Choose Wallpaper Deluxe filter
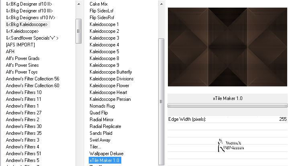This screenshot has height=166, width=288. pyautogui.click(x=106, y=154)
